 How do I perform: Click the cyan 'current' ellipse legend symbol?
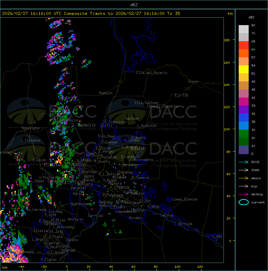click(x=244, y=202)
